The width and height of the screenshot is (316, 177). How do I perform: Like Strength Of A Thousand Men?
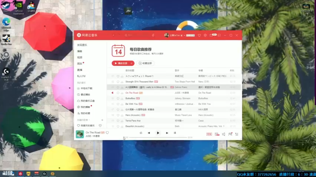click(118, 82)
